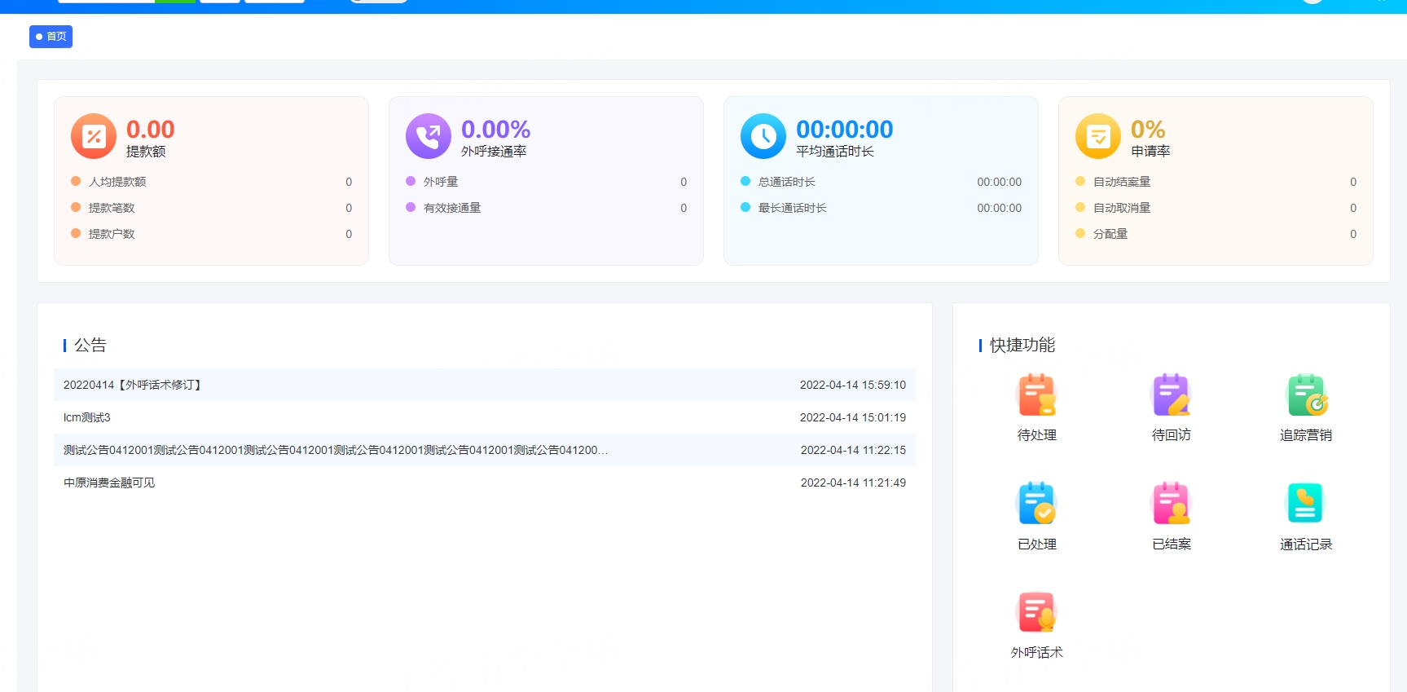Open announcement lcm测试3

[x=485, y=417]
